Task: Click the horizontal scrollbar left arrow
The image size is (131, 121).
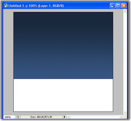Action: pyautogui.click(x=68, y=117)
